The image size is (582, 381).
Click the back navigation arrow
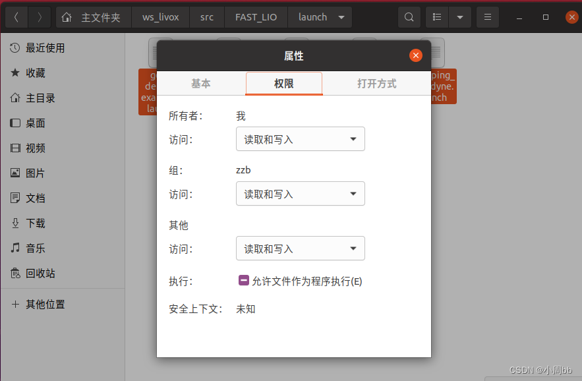click(16, 17)
